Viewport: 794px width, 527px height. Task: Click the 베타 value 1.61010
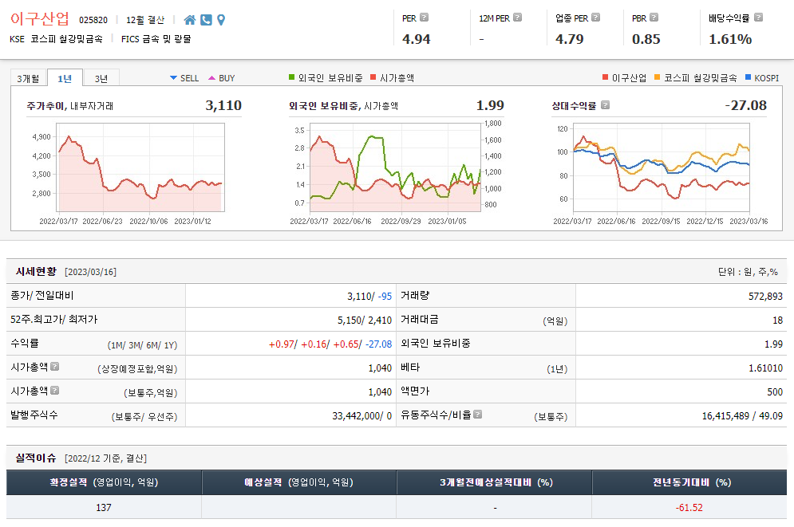click(765, 368)
